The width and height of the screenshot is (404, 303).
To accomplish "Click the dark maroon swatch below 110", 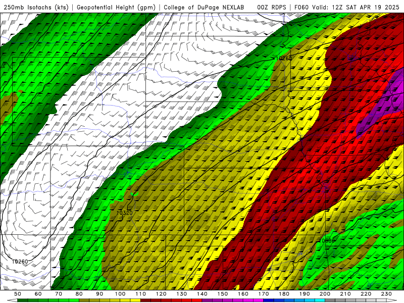I will pyautogui.click(x=145, y=300).
